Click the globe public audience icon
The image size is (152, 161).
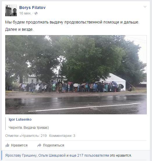(x=36, y=13)
